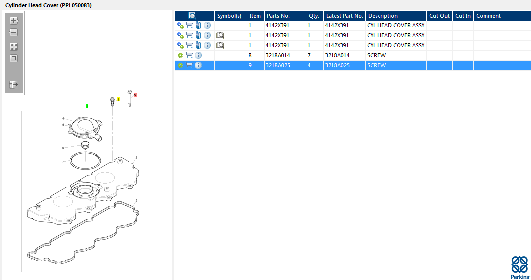531x280 pixels.
Task: Click the Cut Out column header
Action: 439,16
